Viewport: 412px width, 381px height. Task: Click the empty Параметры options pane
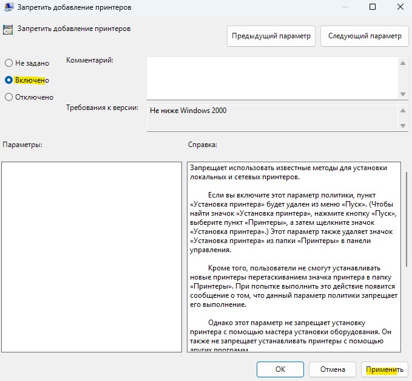click(92, 257)
